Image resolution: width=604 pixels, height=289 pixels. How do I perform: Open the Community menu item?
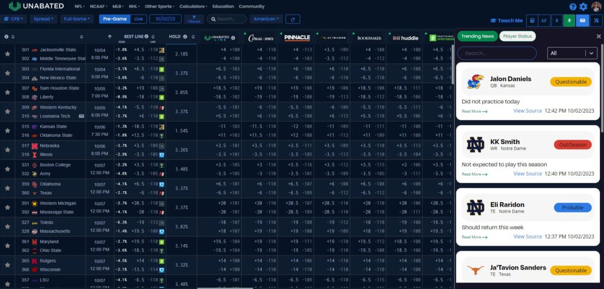(x=251, y=6)
